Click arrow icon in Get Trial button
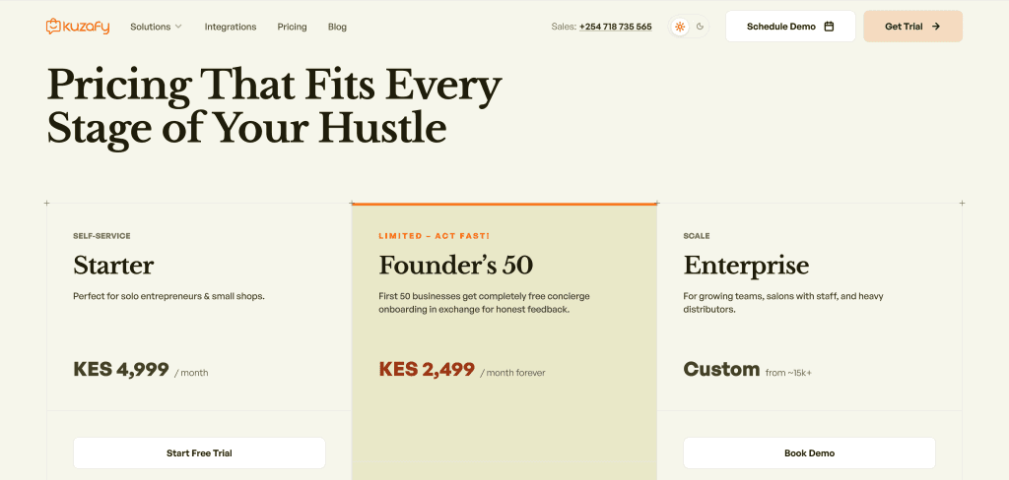The image size is (1009, 480). click(935, 27)
